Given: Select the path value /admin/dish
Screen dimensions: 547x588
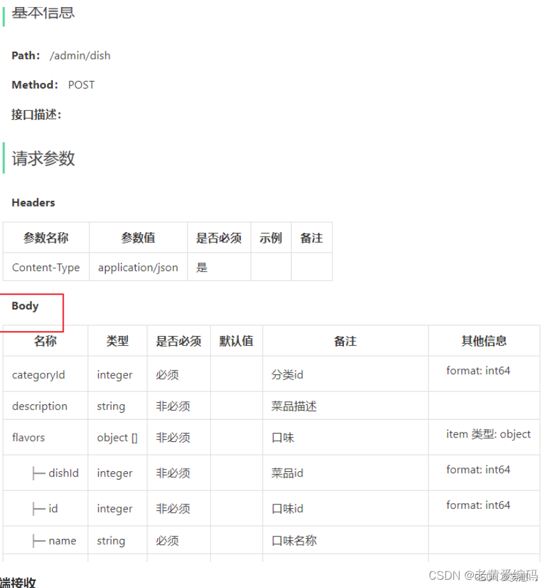Looking at the screenshot, I should coord(80,55).
